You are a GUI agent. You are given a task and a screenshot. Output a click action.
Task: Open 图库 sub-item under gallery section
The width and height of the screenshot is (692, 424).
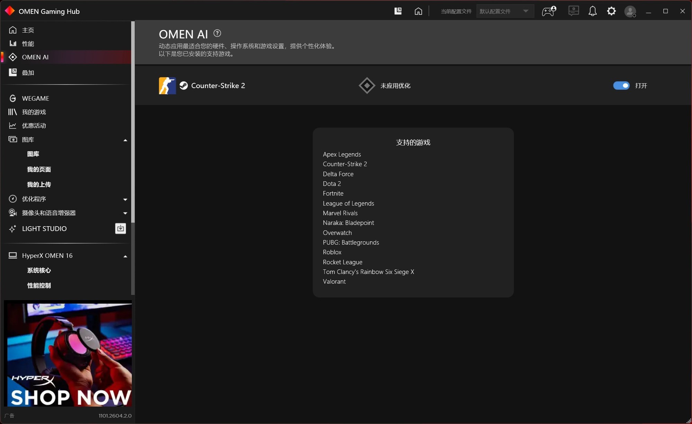33,154
